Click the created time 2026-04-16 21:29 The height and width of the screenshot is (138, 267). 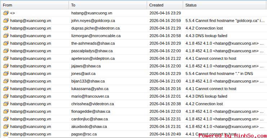165,28
